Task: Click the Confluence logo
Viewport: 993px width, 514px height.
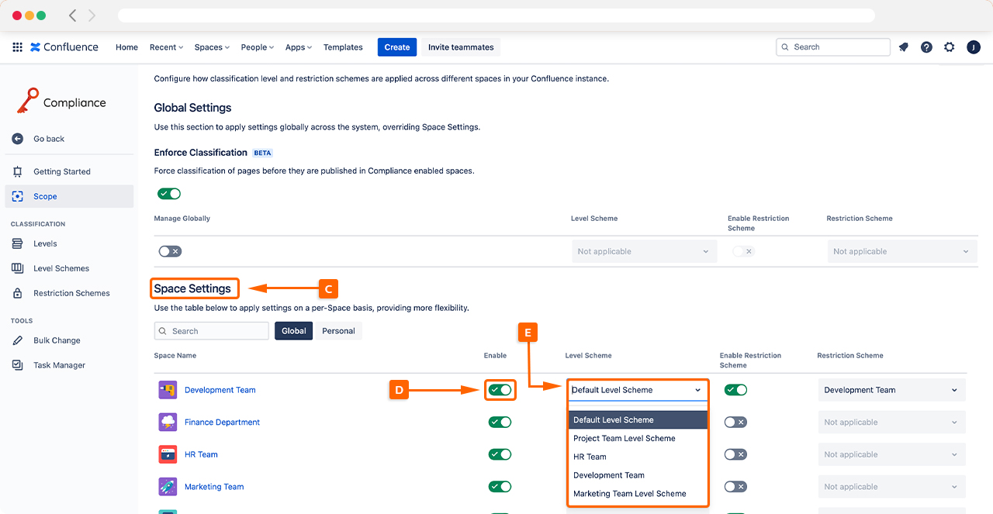Action: click(x=64, y=47)
